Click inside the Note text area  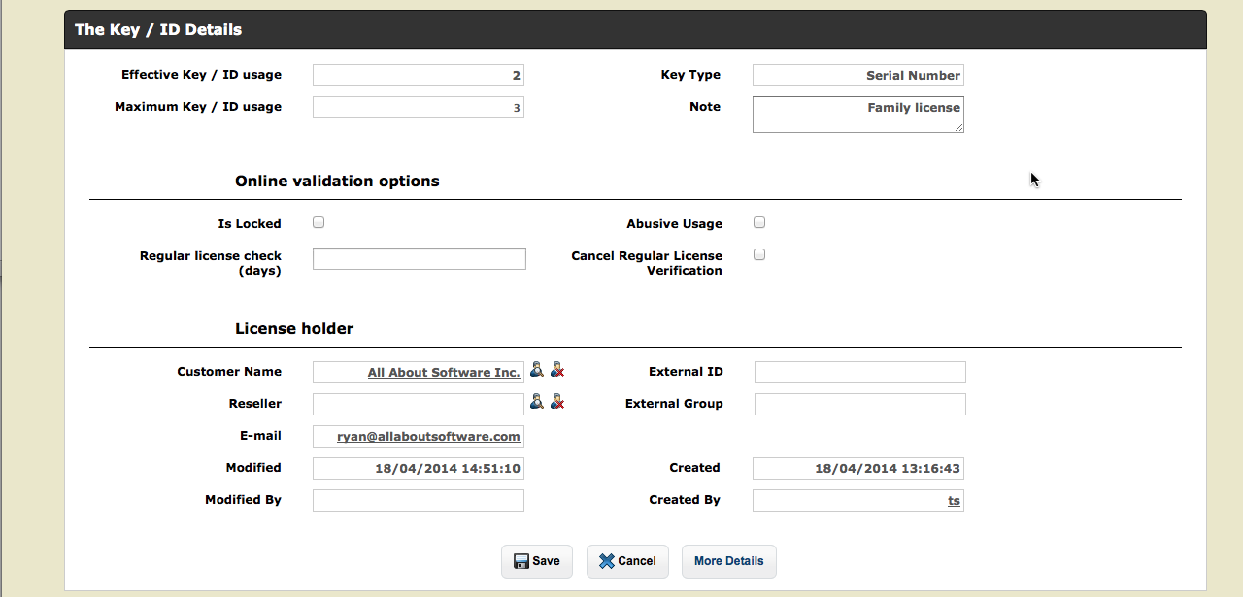pyautogui.click(x=857, y=114)
